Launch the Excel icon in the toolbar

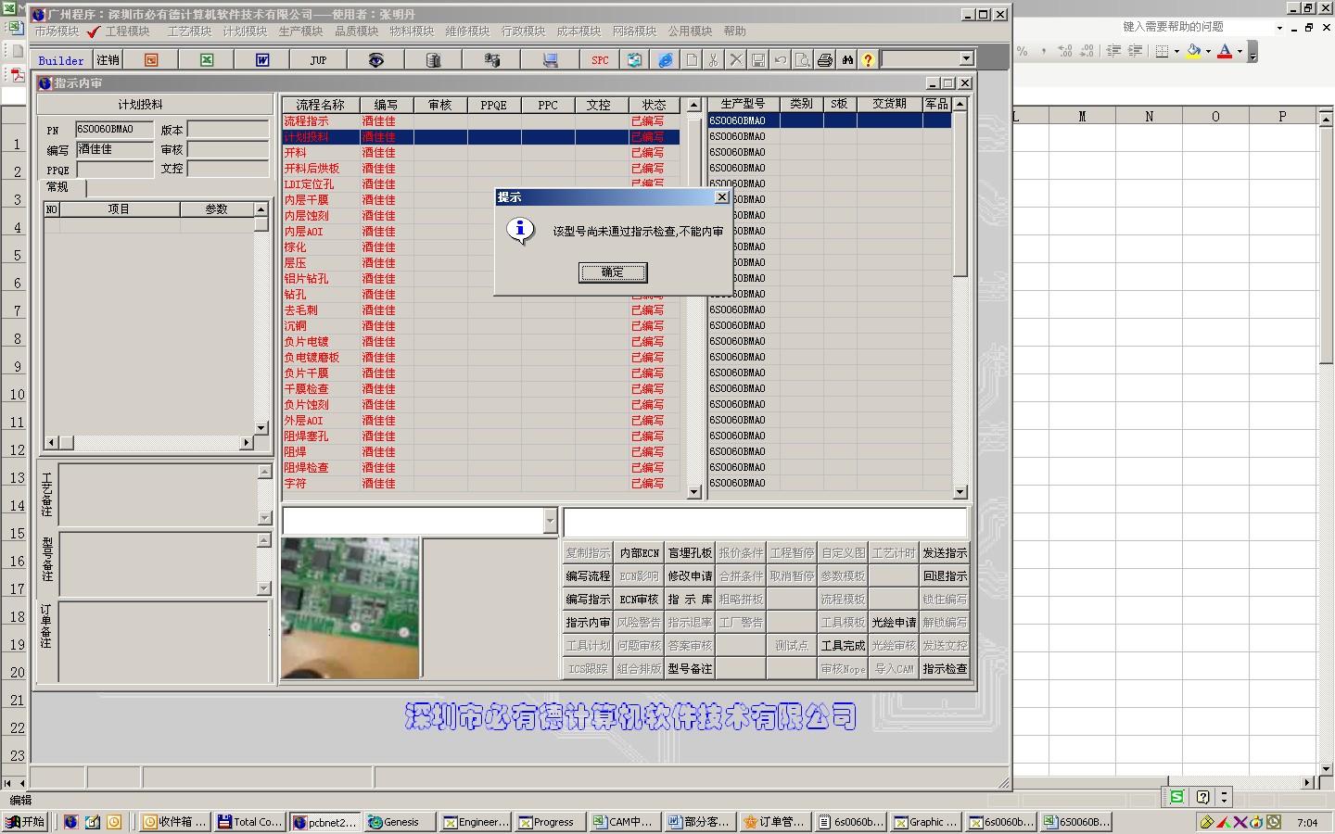point(207,60)
